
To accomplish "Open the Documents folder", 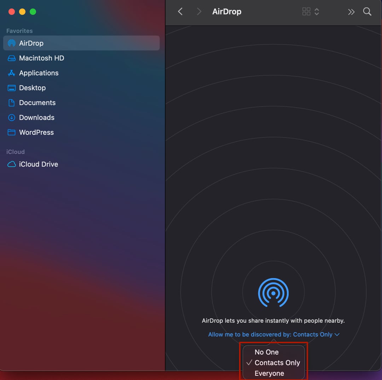I will click(x=37, y=103).
